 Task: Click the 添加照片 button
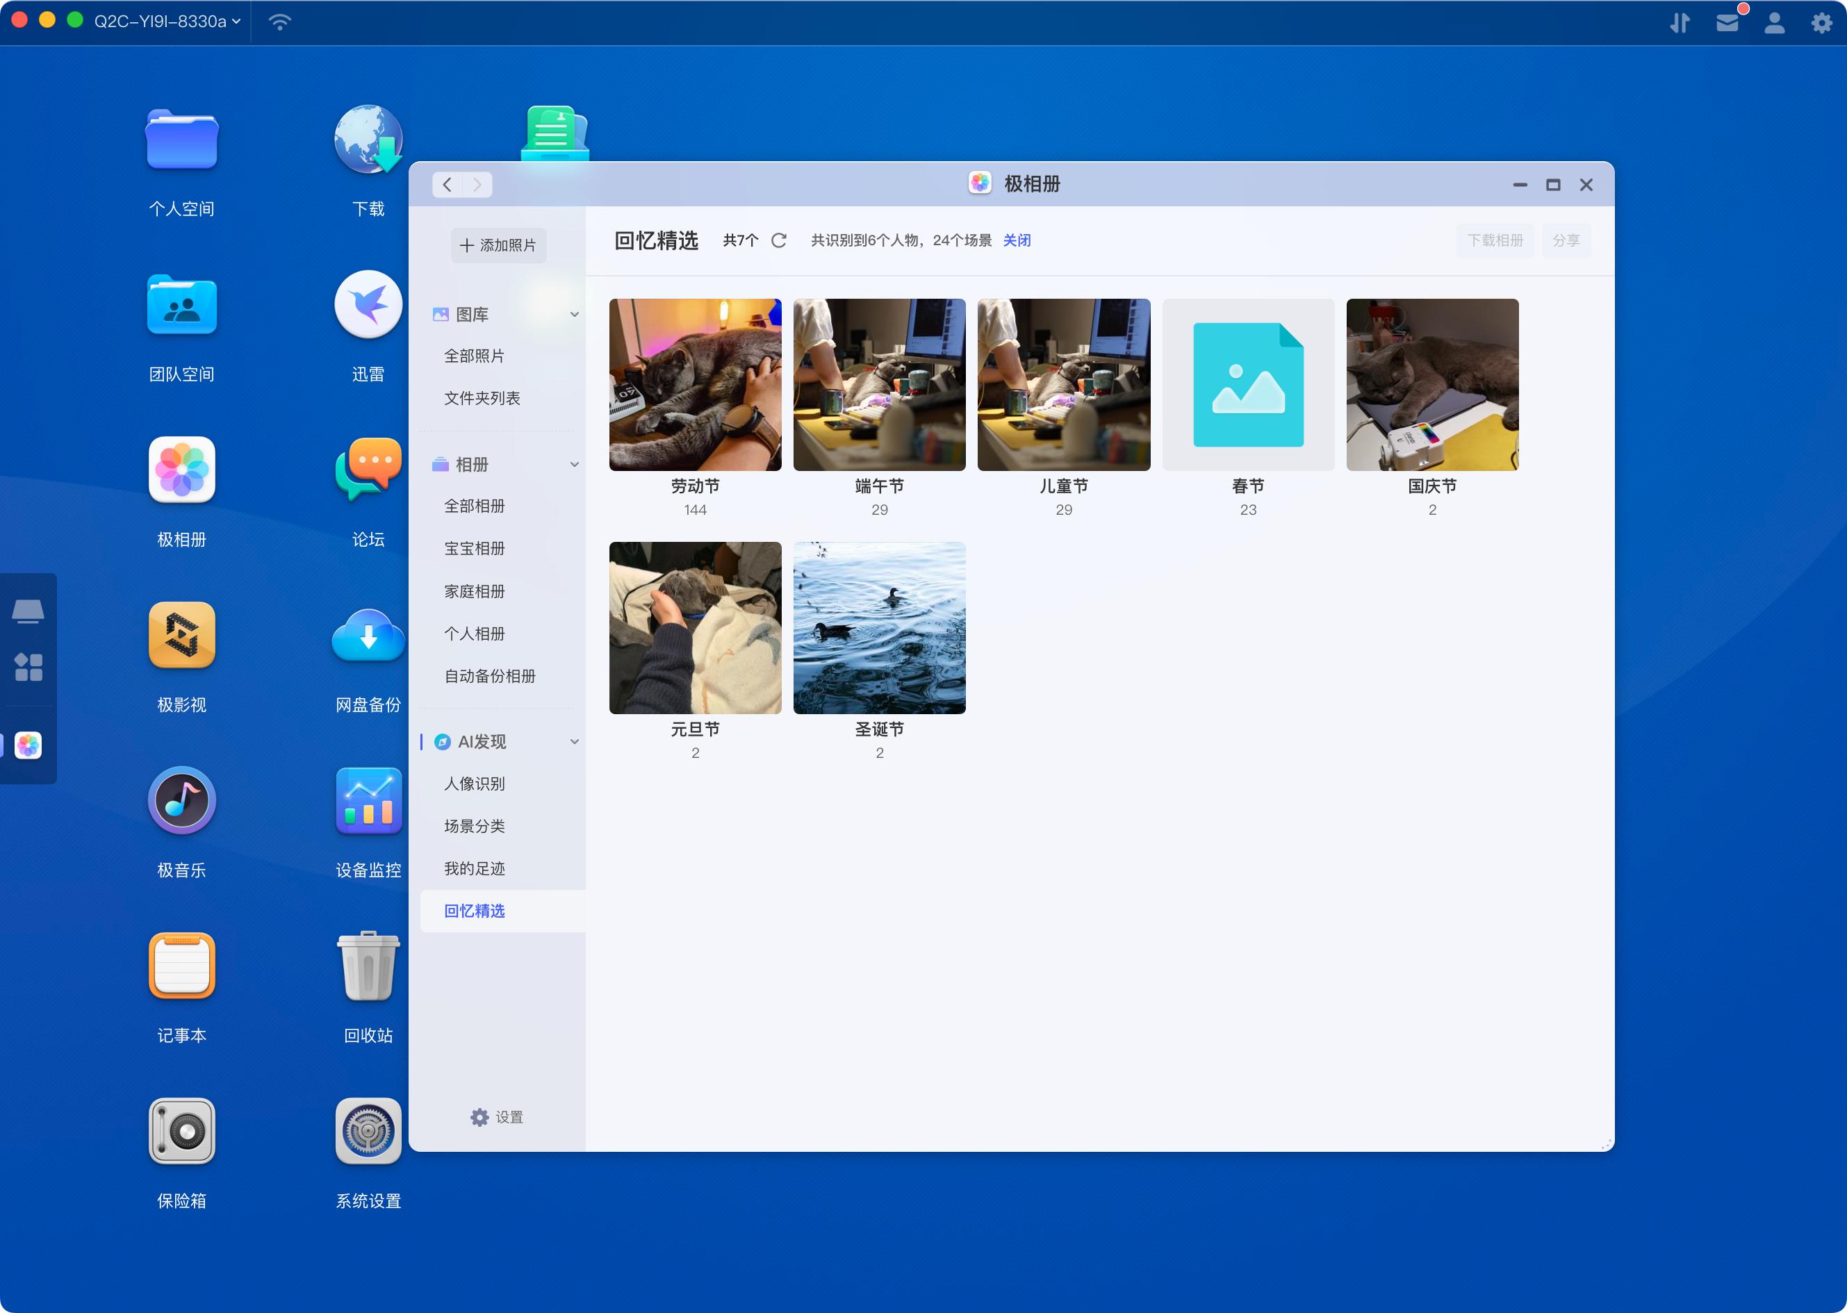pyautogui.click(x=498, y=245)
